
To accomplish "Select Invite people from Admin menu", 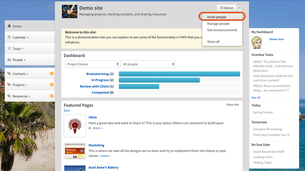I will click(x=217, y=17).
